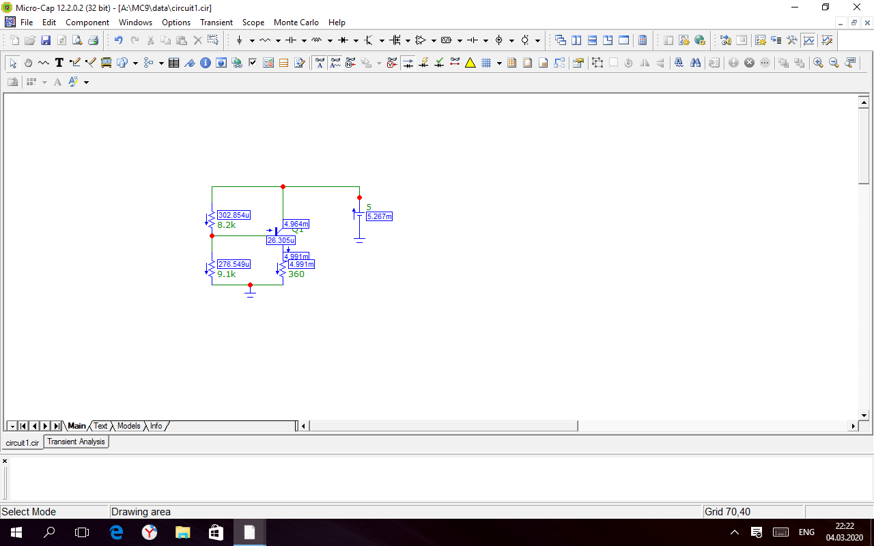Screen dimensions: 874x546
Task: Click the blue Info icon
Action: [x=205, y=63]
